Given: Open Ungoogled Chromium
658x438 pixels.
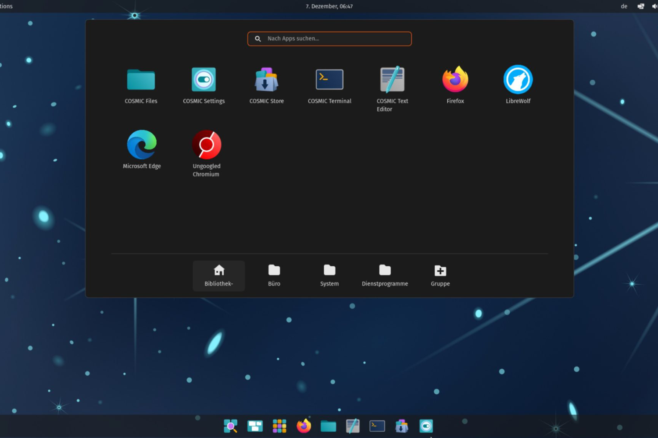Looking at the screenshot, I should pyautogui.click(x=206, y=153).
